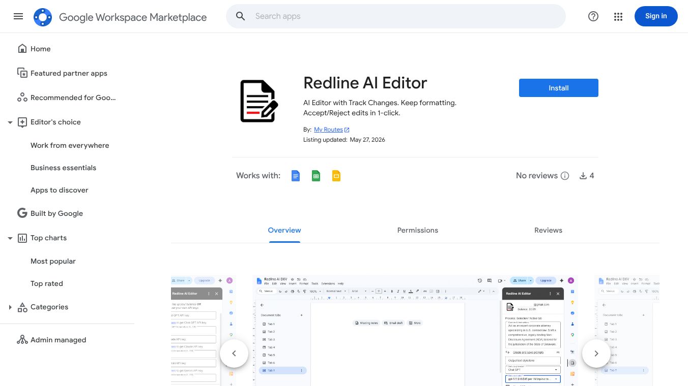
Task: Click the reviews info icon
Action: 565,176
